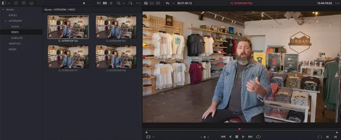The height and width of the screenshot is (140, 341).
Task: Play the clip in reverse
Action: coord(230,137)
